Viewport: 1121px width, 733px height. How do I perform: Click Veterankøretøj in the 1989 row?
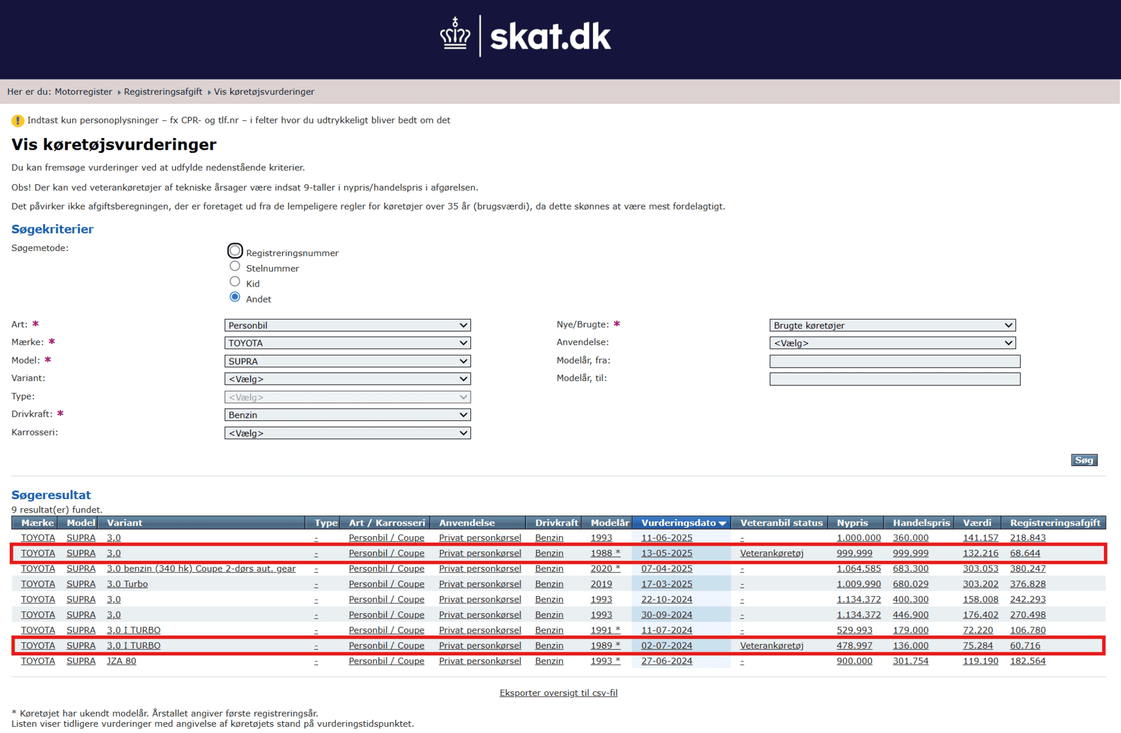click(x=772, y=646)
